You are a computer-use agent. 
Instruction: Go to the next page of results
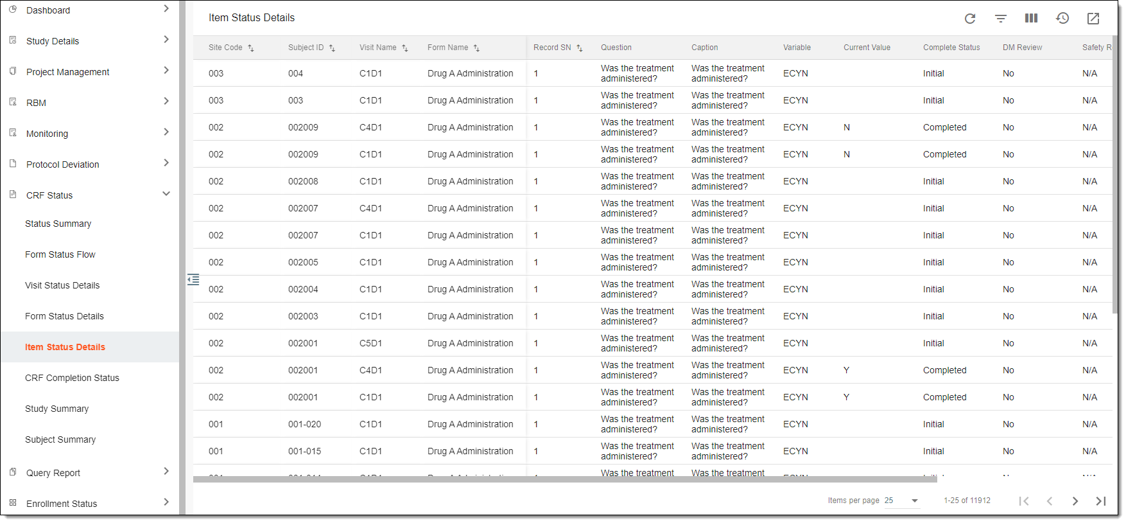1075,501
